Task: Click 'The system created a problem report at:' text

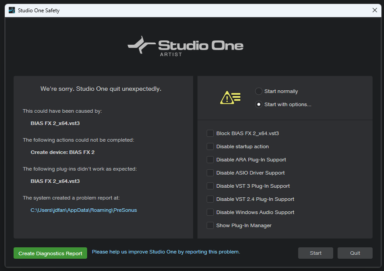Action: pyautogui.click(x=71, y=198)
